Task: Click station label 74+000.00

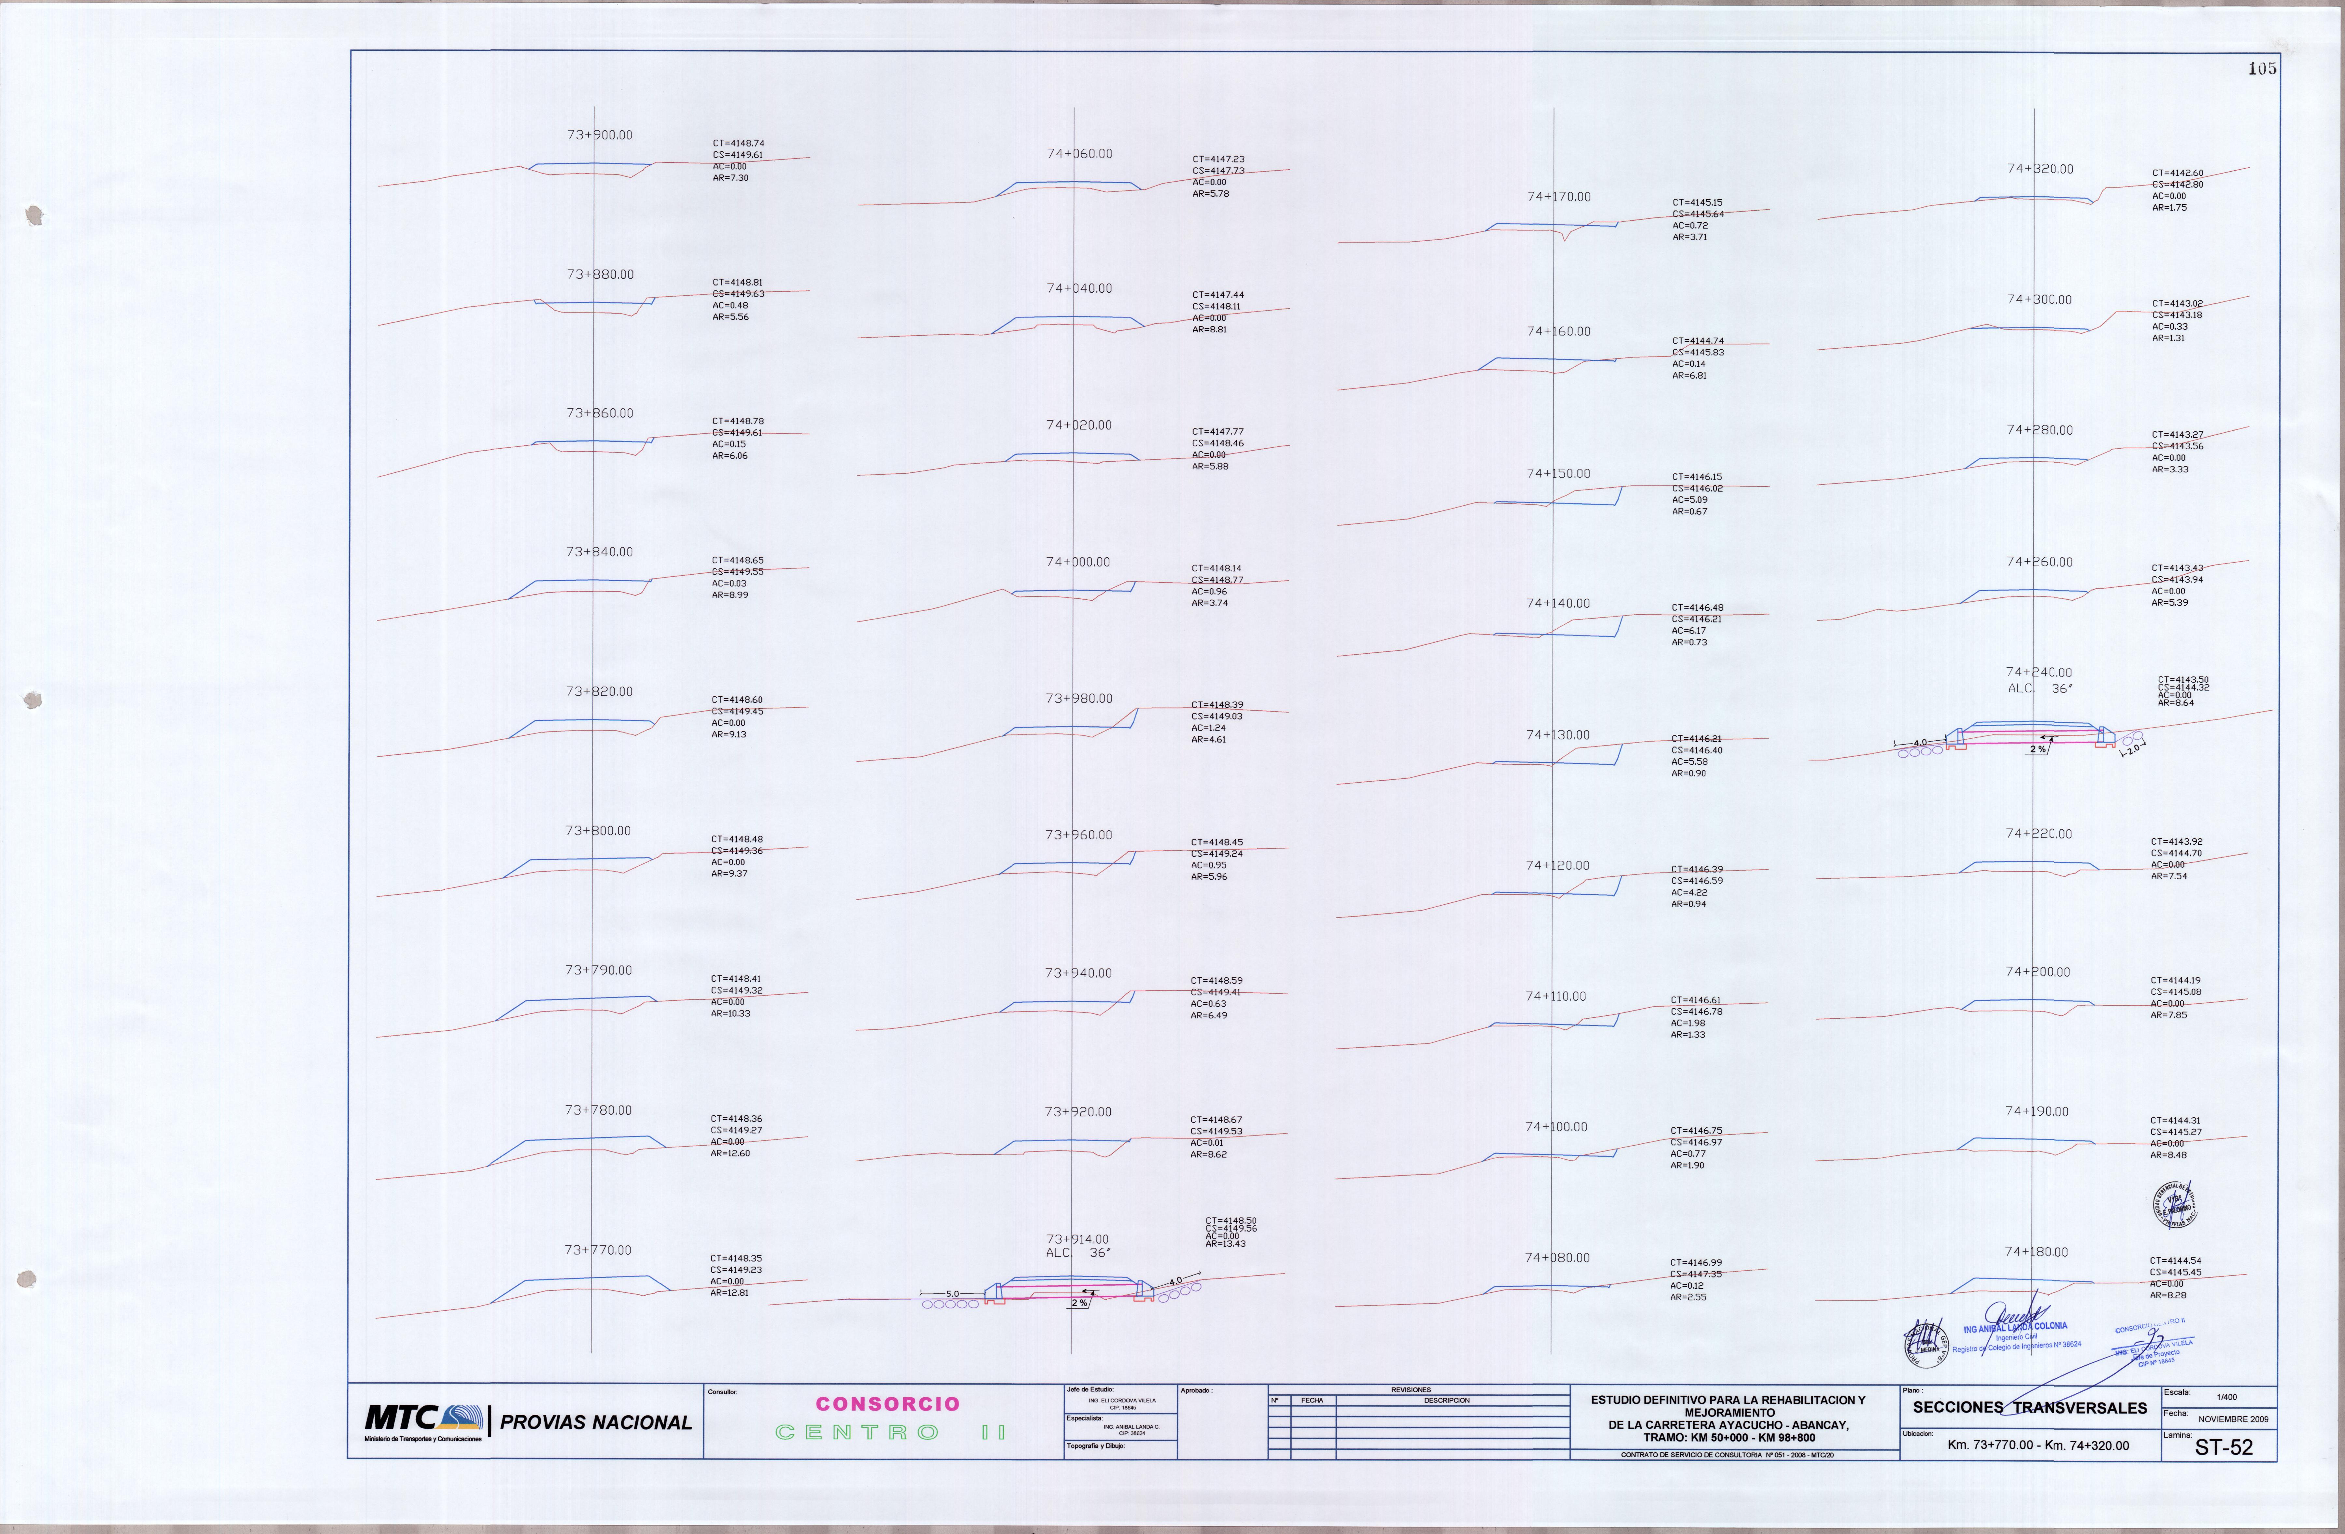Action: coord(1078,562)
